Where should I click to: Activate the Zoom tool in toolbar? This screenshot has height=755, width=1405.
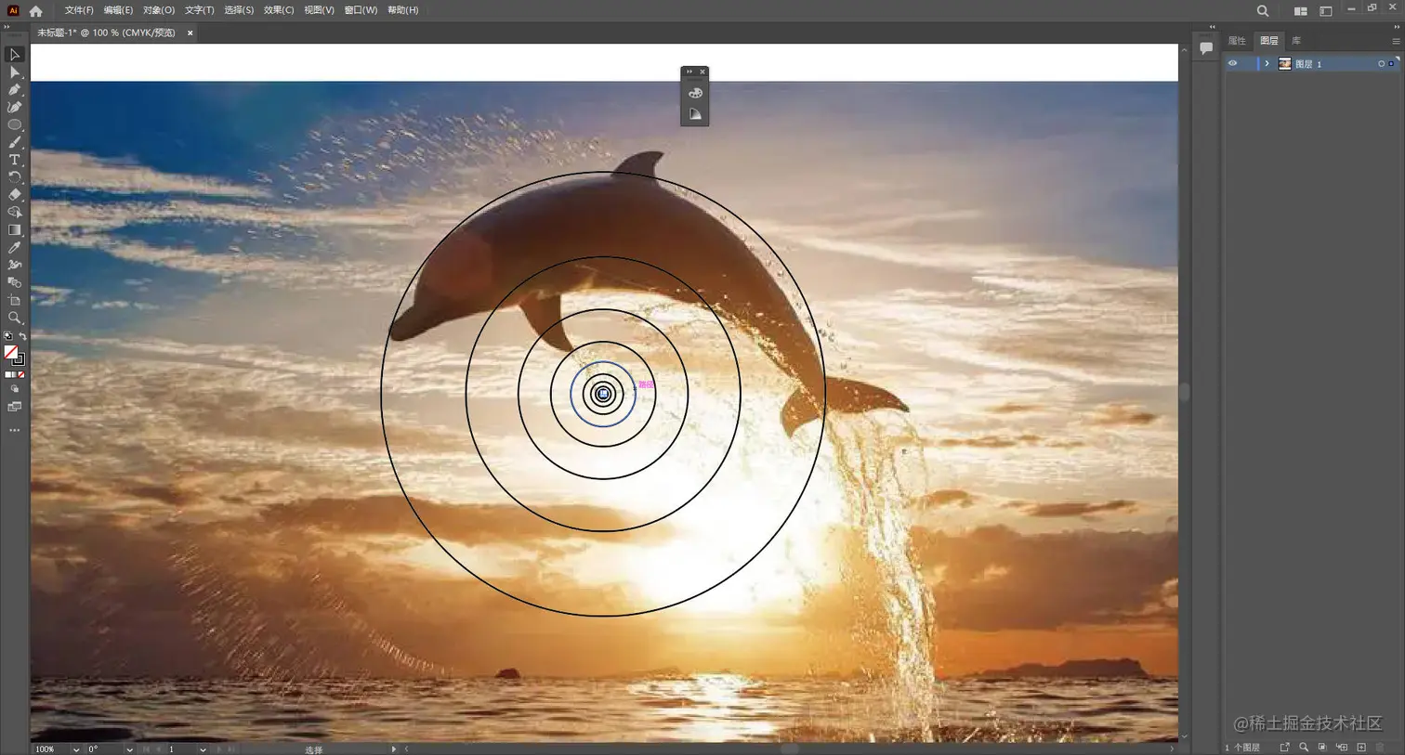[14, 318]
